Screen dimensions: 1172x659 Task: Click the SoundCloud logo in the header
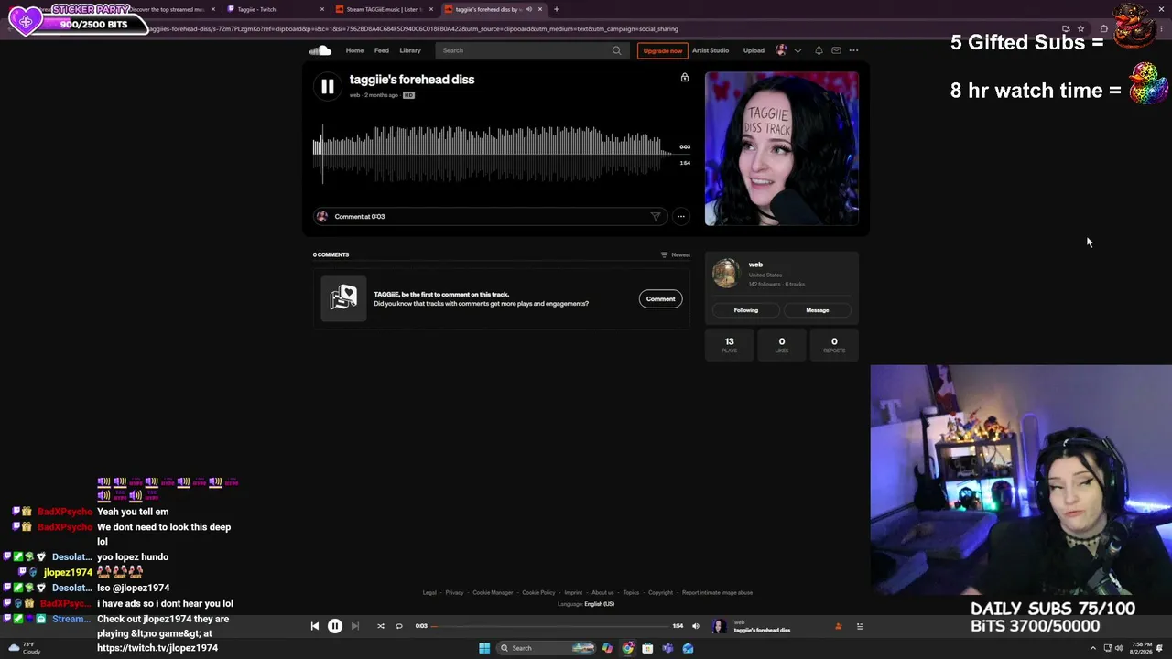pyautogui.click(x=320, y=50)
